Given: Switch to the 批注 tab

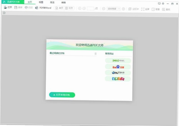Looking at the screenshot, I should [52, 2].
